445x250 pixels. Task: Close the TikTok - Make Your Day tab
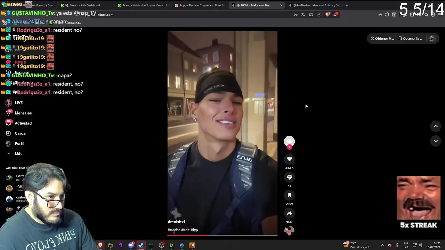(281, 5)
